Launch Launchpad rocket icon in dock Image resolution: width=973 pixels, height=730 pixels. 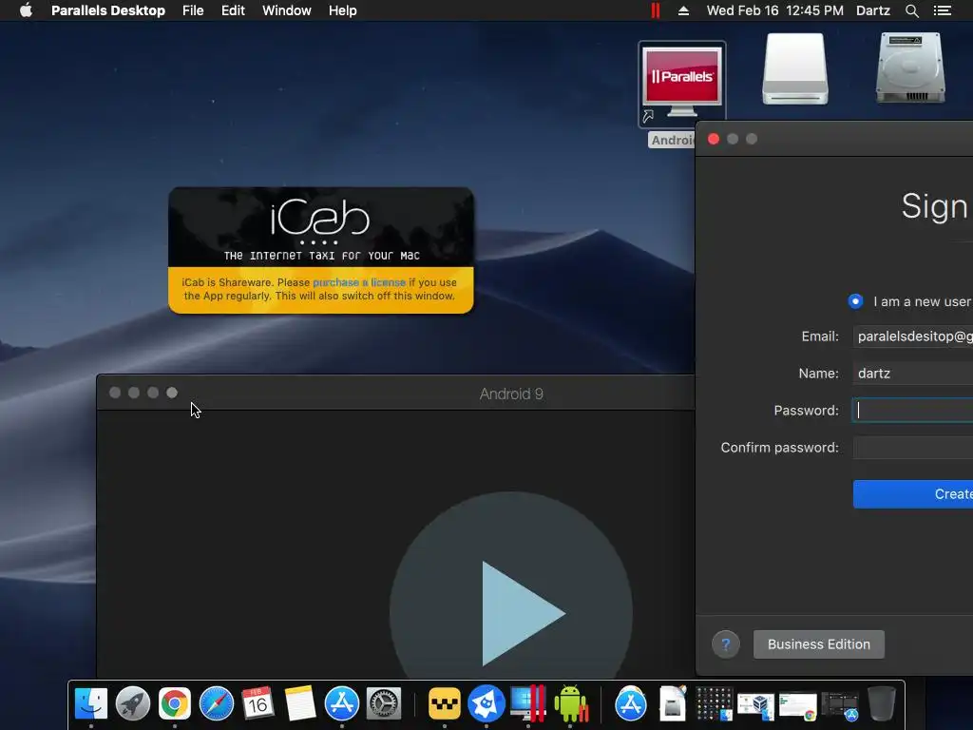coord(133,703)
